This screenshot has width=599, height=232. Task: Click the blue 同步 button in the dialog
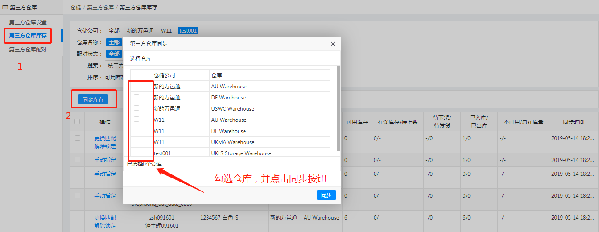326,195
